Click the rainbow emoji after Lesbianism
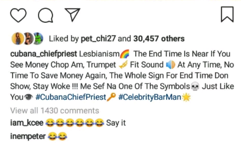Image resolution: width=241 pixels, height=144 pixels. click(x=124, y=54)
